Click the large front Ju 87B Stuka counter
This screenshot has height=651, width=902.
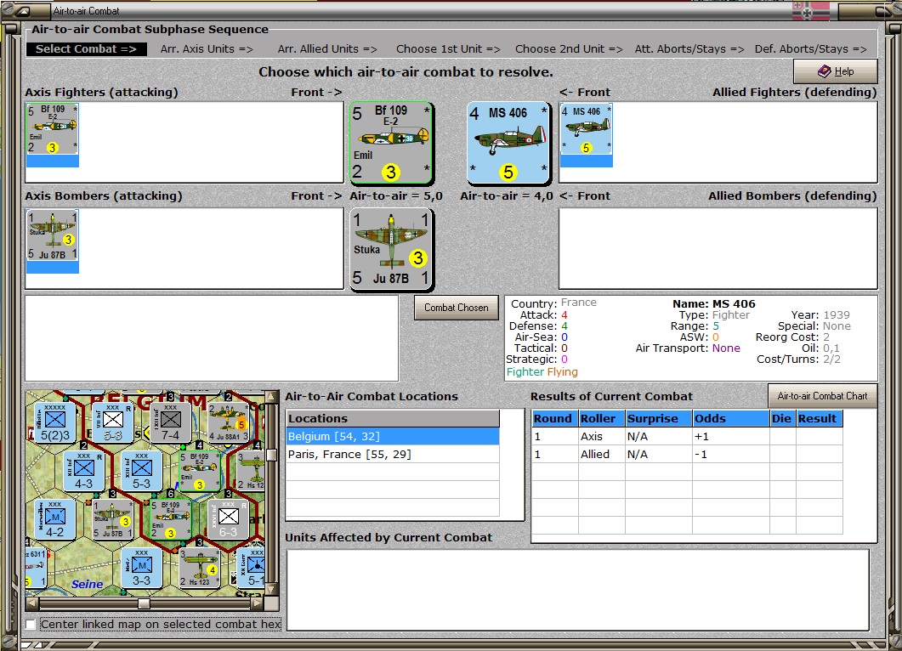click(x=391, y=248)
